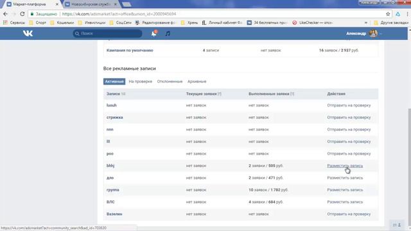Image resolution: width=411 pixels, height=231 pixels.
Task: Open the nnn ad record
Action: coord(110,130)
